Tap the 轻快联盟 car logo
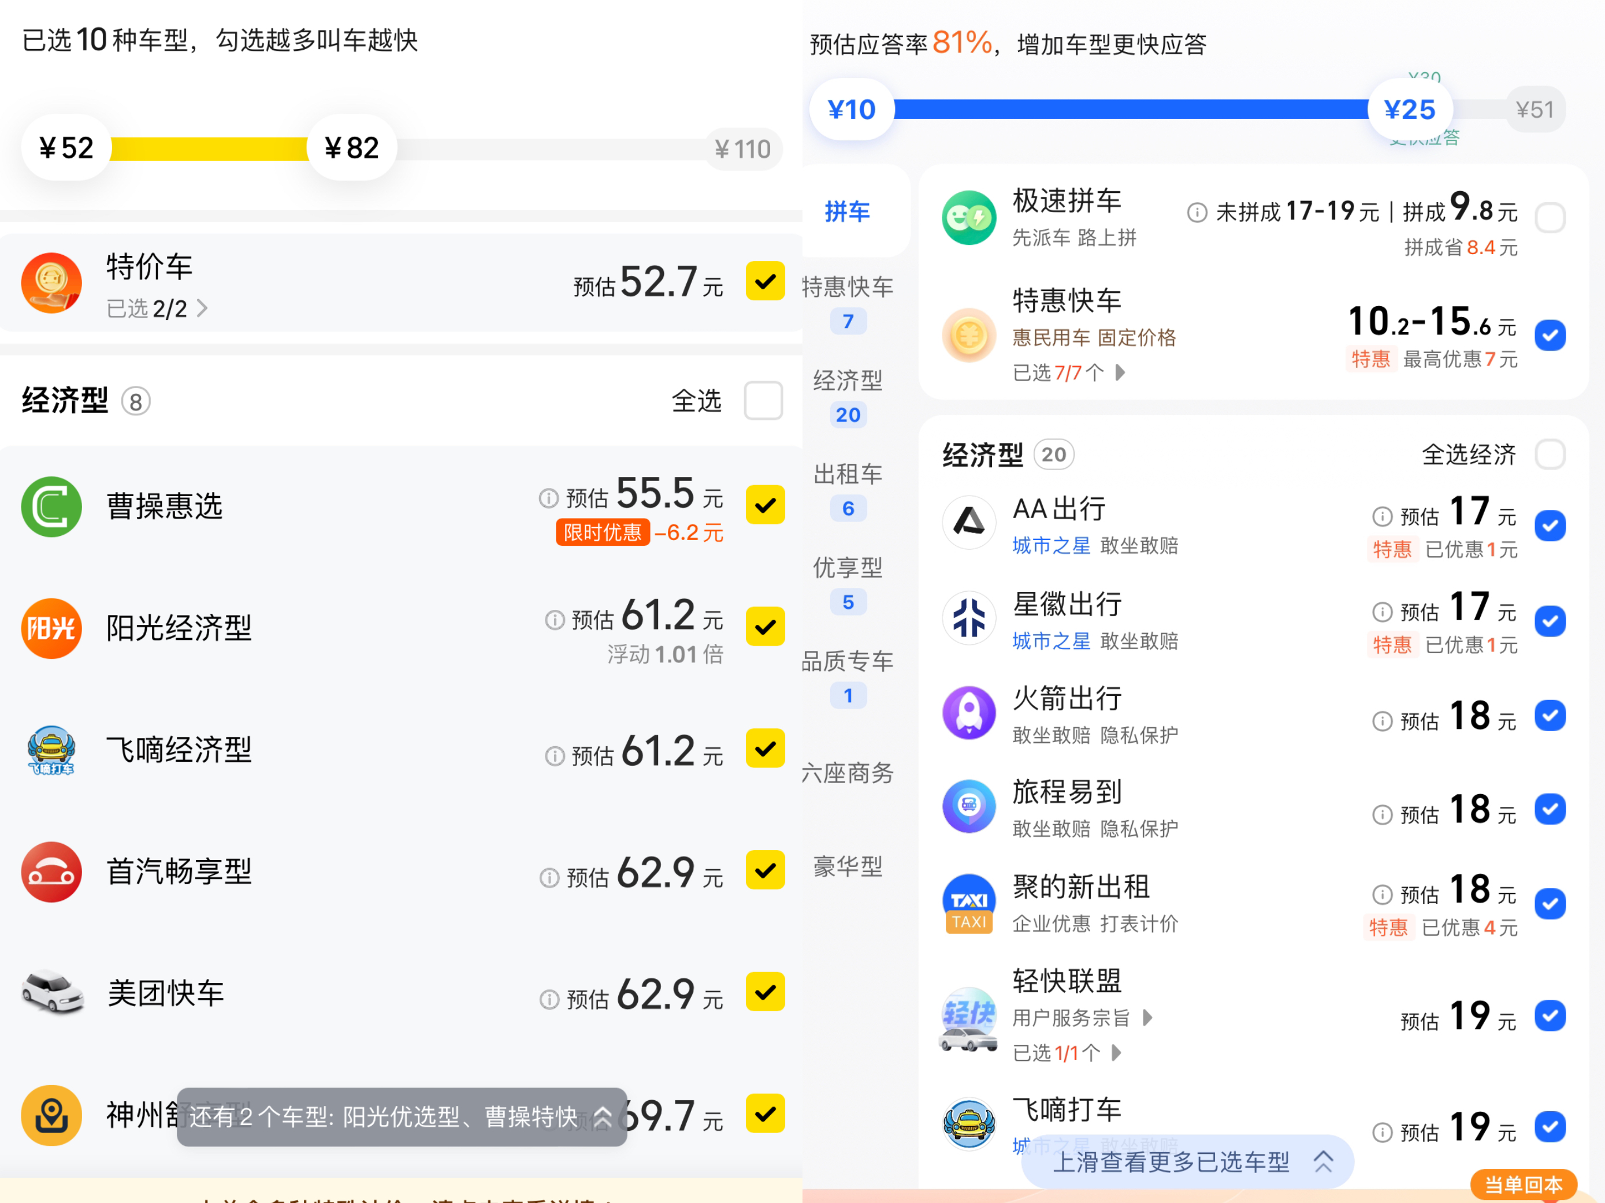This screenshot has width=1605, height=1203. (x=969, y=1019)
